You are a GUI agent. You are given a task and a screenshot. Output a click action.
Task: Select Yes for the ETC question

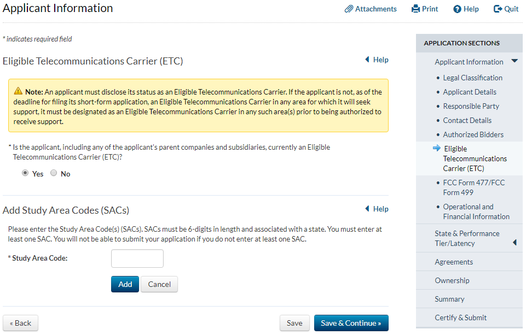tap(25, 173)
